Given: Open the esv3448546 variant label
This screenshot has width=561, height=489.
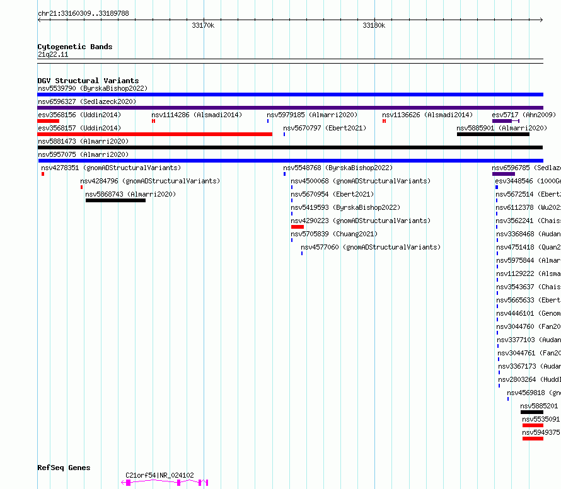Looking at the screenshot, I should point(528,181).
